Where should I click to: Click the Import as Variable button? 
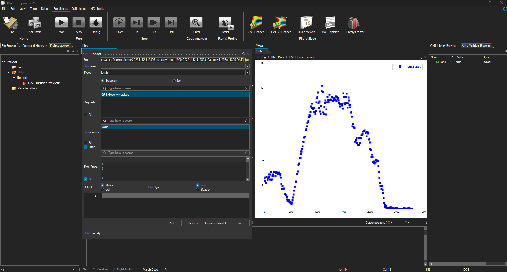[216, 223]
